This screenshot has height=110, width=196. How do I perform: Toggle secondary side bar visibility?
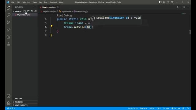(168, 2)
